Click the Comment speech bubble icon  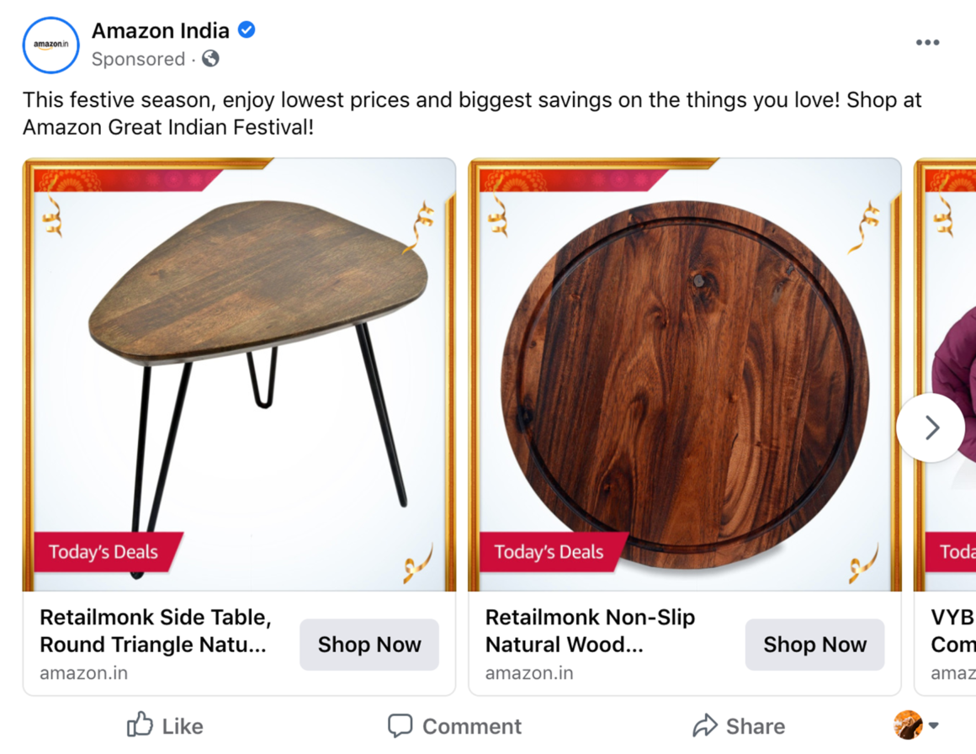coord(400,725)
